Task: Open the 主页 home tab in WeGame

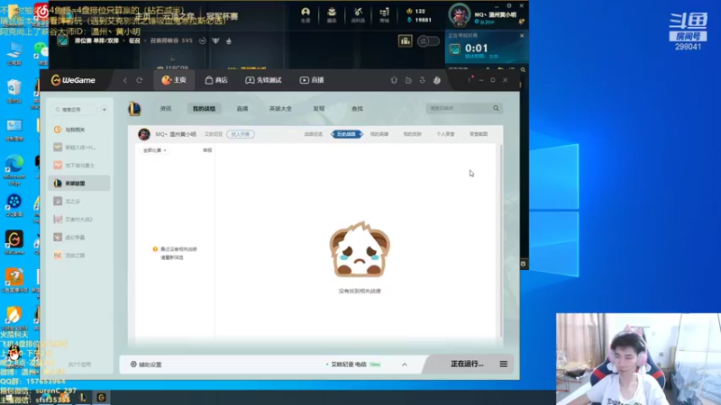Action: point(174,80)
